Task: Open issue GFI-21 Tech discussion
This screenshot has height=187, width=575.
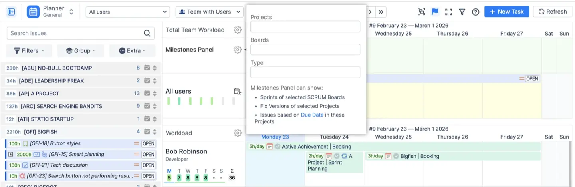Action: pos(59,165)
